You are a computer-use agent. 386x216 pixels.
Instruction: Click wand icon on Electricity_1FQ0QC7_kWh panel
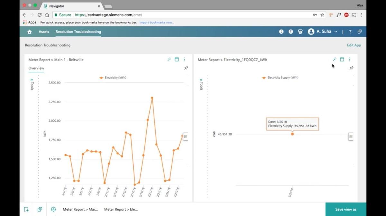[x=334, y=59]
